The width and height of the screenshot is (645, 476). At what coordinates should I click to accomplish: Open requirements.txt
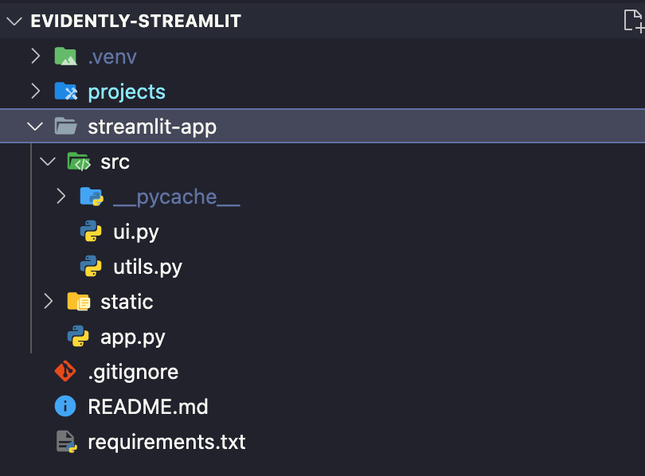166,442
